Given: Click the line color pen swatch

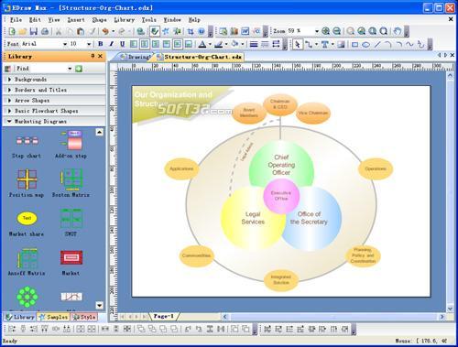Looking at the screenshot, I should coord(218,45).
